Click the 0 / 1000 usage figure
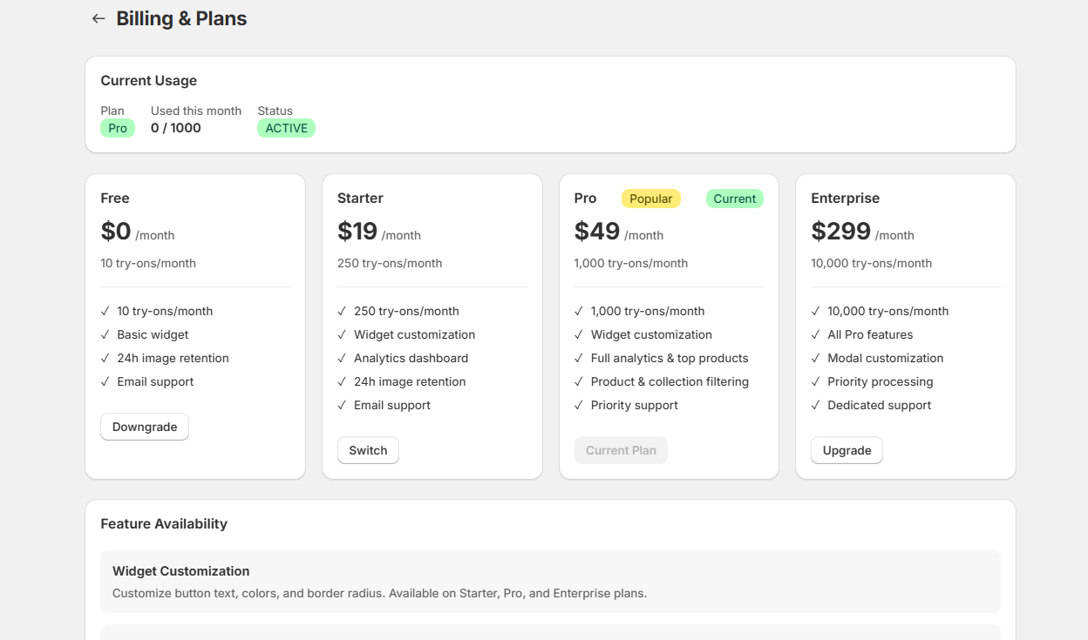The height and width of the screenshot is (640, 1088). coord(174,128)
